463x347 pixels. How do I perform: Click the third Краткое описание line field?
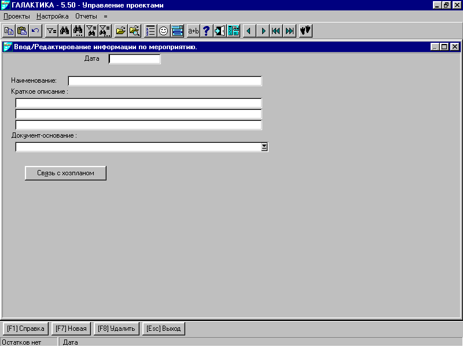[x=138, y=125]
